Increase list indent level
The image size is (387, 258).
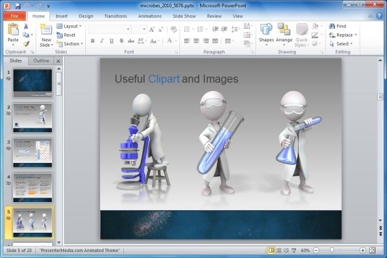click(224, 29)
